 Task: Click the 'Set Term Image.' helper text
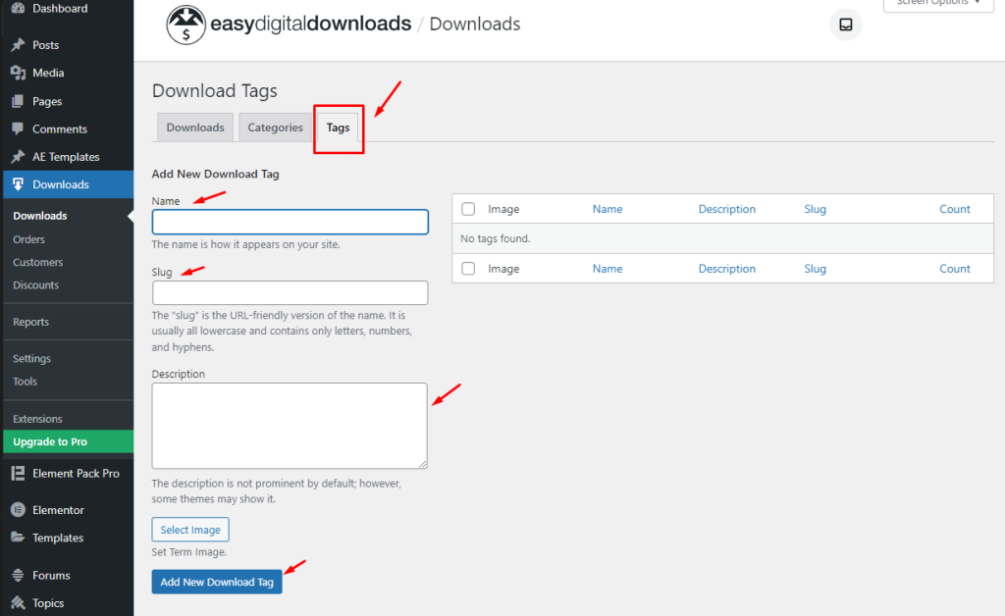(189, 552)
